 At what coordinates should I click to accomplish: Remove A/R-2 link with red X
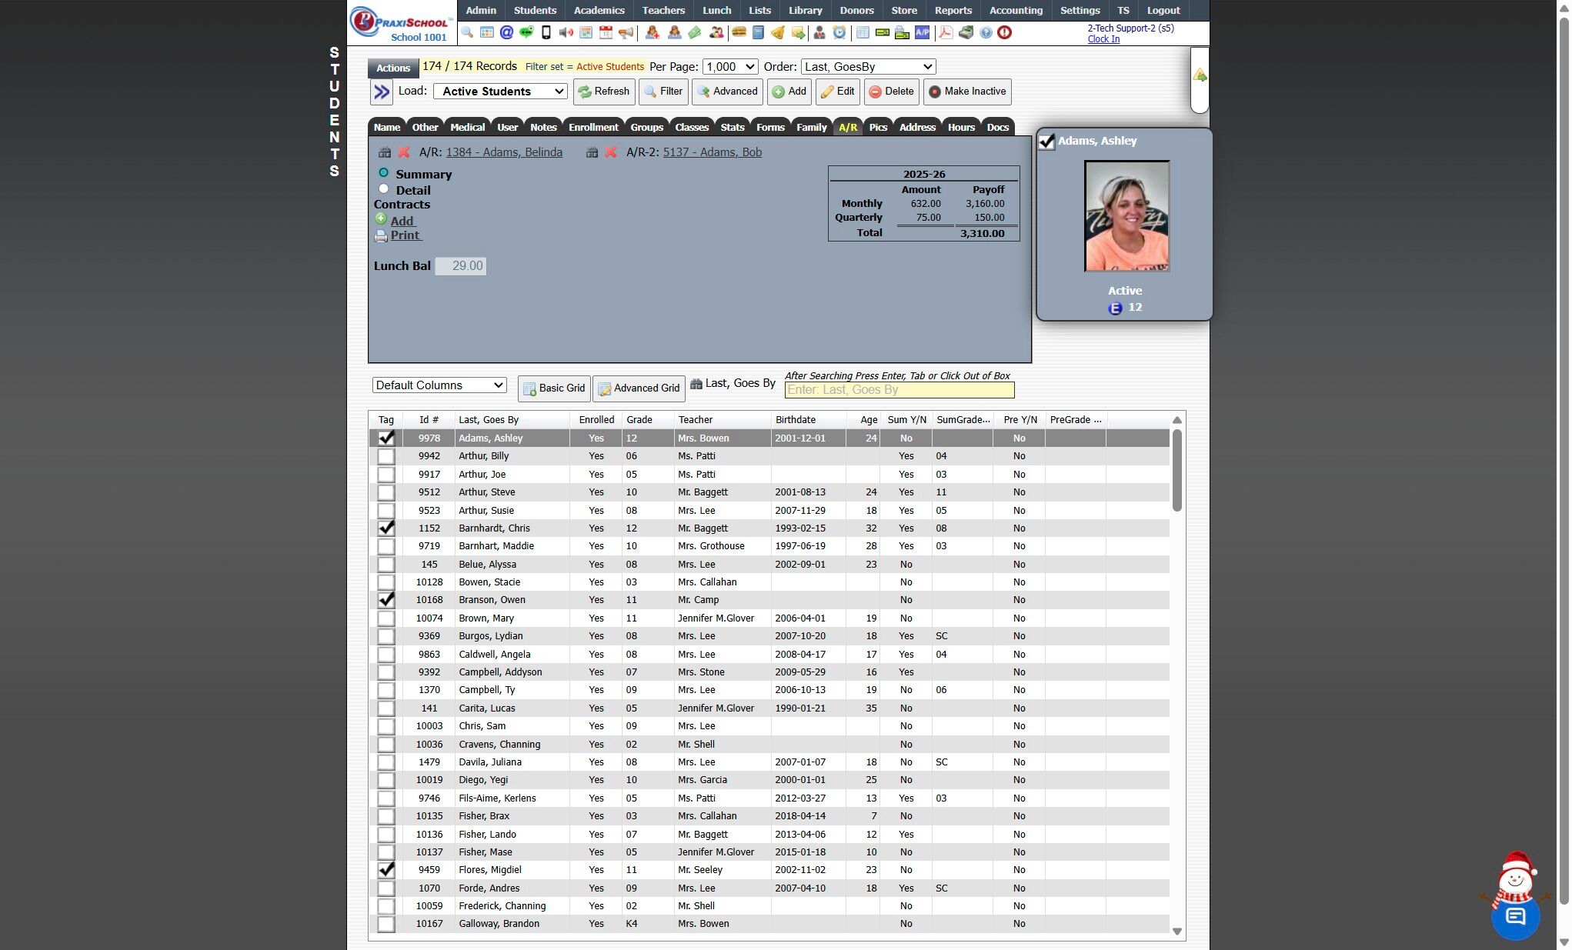point(610,152)
